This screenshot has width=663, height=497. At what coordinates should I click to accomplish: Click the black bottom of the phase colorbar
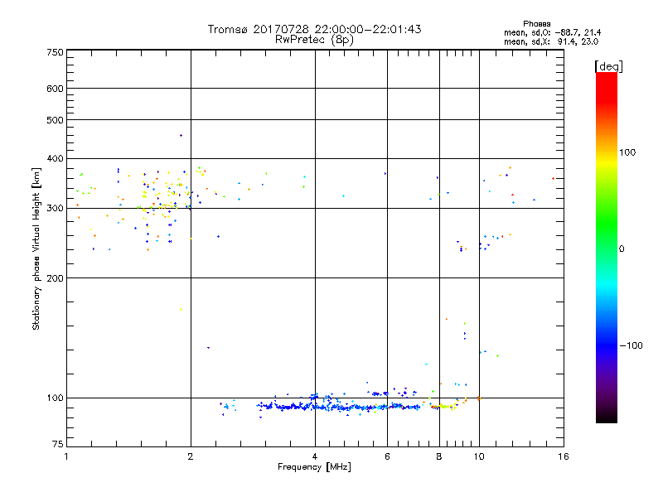click(x=607, y=417)
